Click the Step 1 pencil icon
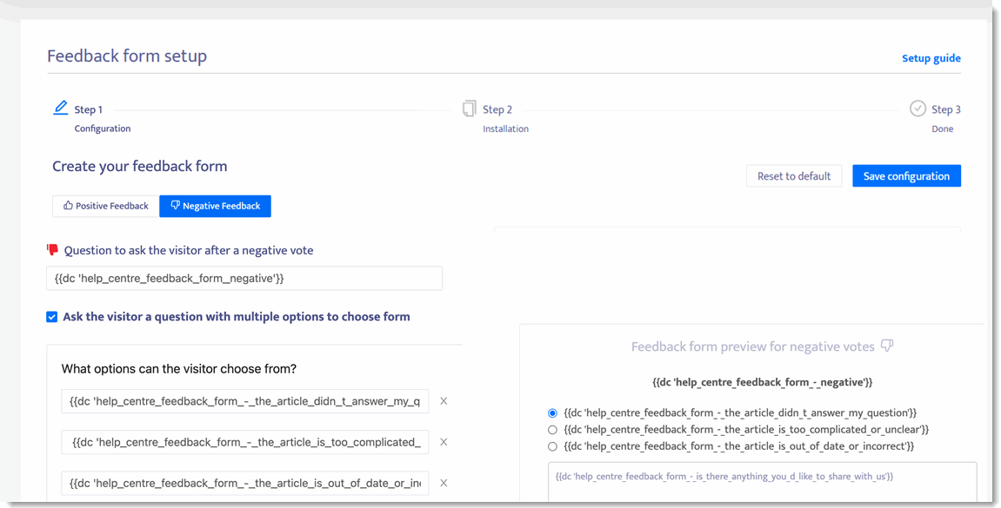Screen dimensions: 1001x508 (x=61, y=108)
